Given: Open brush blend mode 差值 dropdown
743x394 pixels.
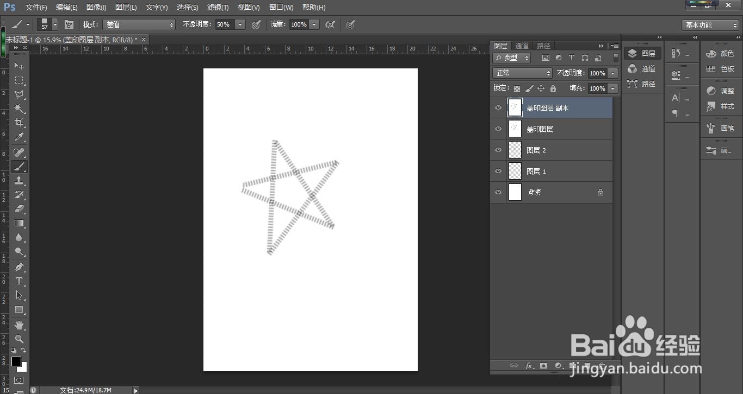Looking at the screenshot, I should coord(139,24).
